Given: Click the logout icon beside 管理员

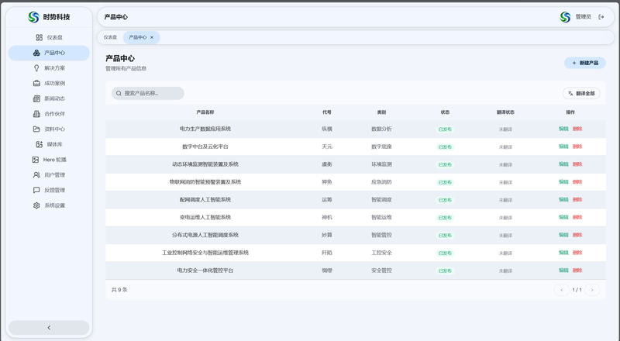Looking at the screenshot, I should coord(601,17).
